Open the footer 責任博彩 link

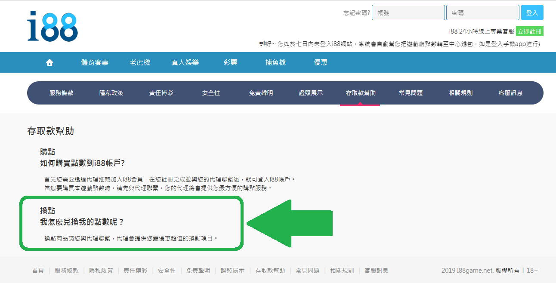pos(135,271)
